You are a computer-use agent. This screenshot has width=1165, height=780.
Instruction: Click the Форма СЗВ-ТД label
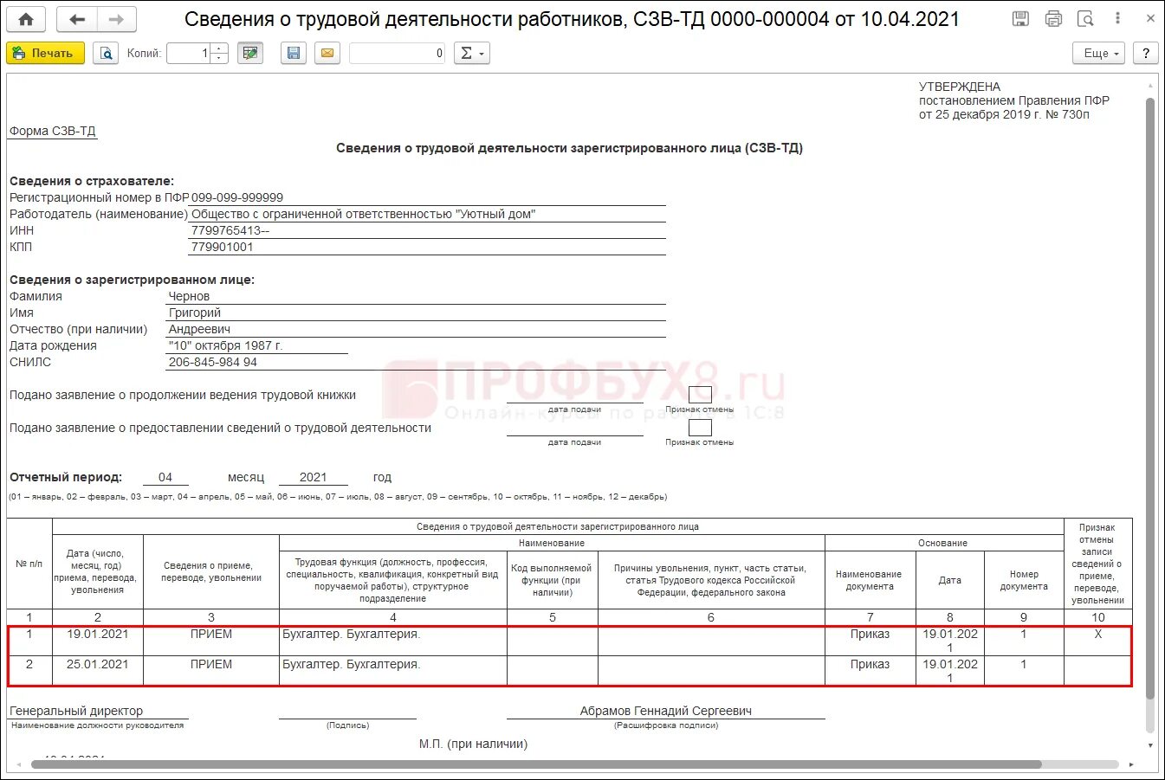coord(53,131)
